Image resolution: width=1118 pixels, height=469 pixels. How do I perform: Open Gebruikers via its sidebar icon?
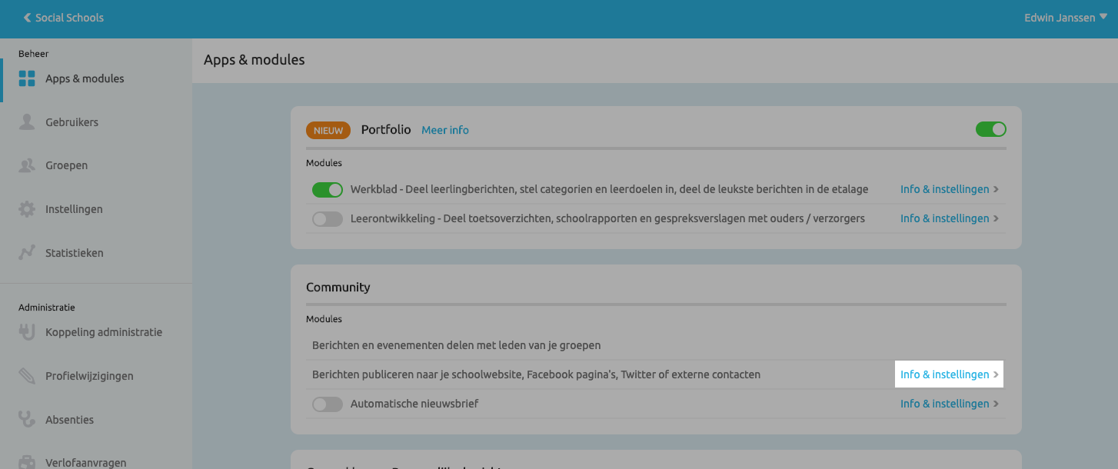tap(25, 121)
